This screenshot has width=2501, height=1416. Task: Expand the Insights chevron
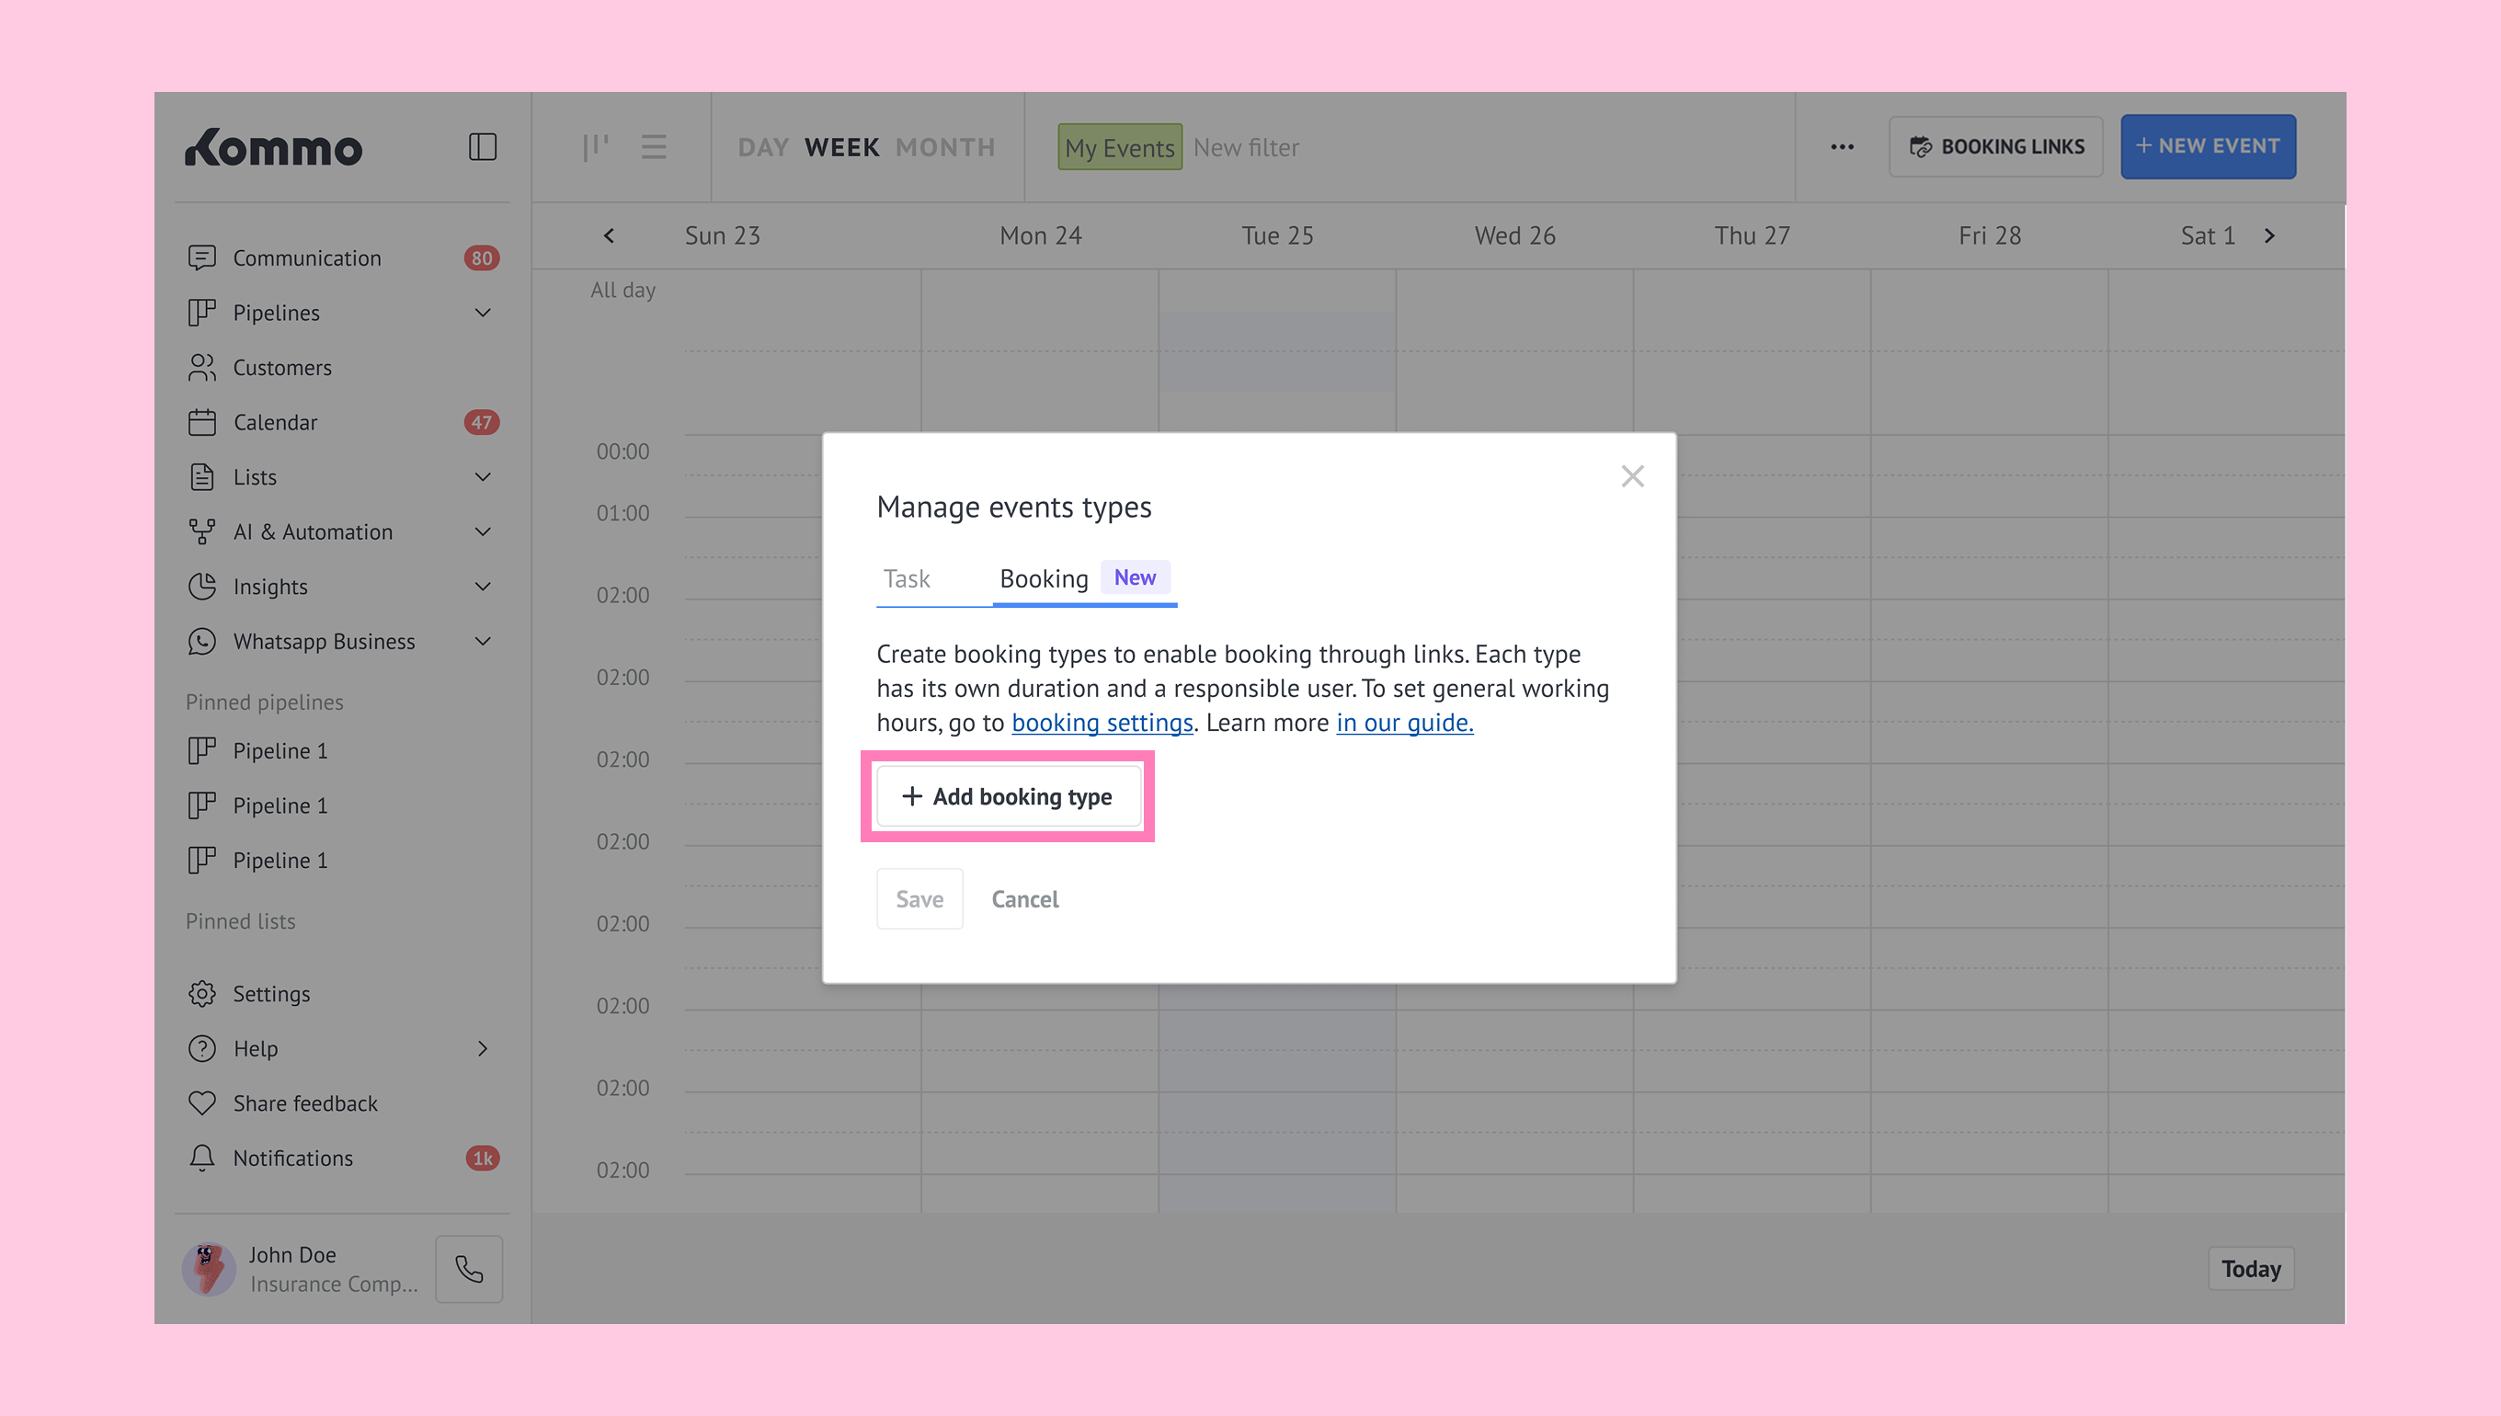pos(483,587)
